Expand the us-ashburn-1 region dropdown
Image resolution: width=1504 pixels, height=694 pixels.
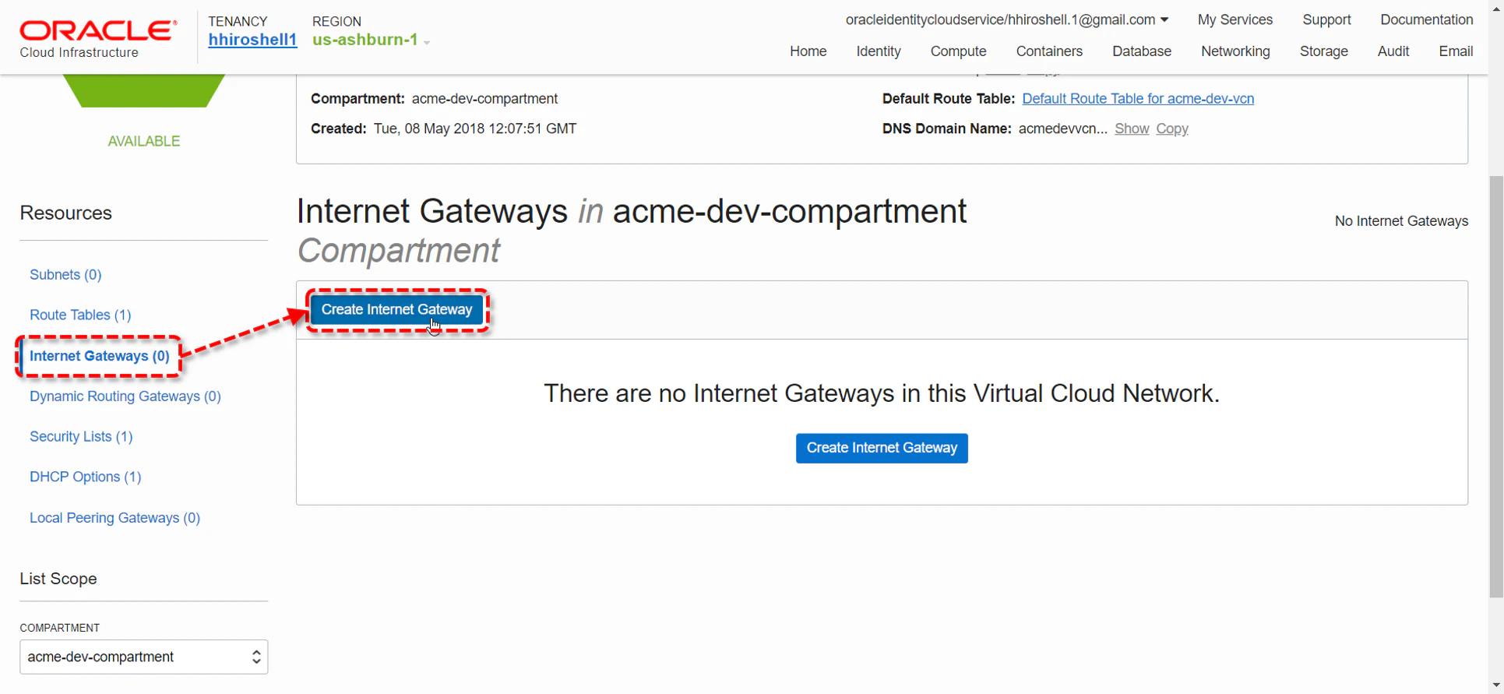tap(371, 40)
